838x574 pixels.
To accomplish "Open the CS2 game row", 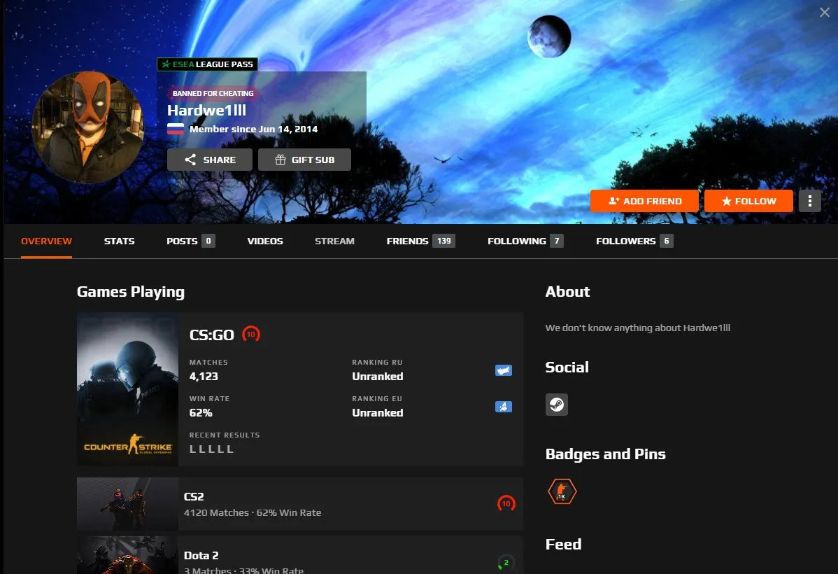I will click(x=300, y=504).
